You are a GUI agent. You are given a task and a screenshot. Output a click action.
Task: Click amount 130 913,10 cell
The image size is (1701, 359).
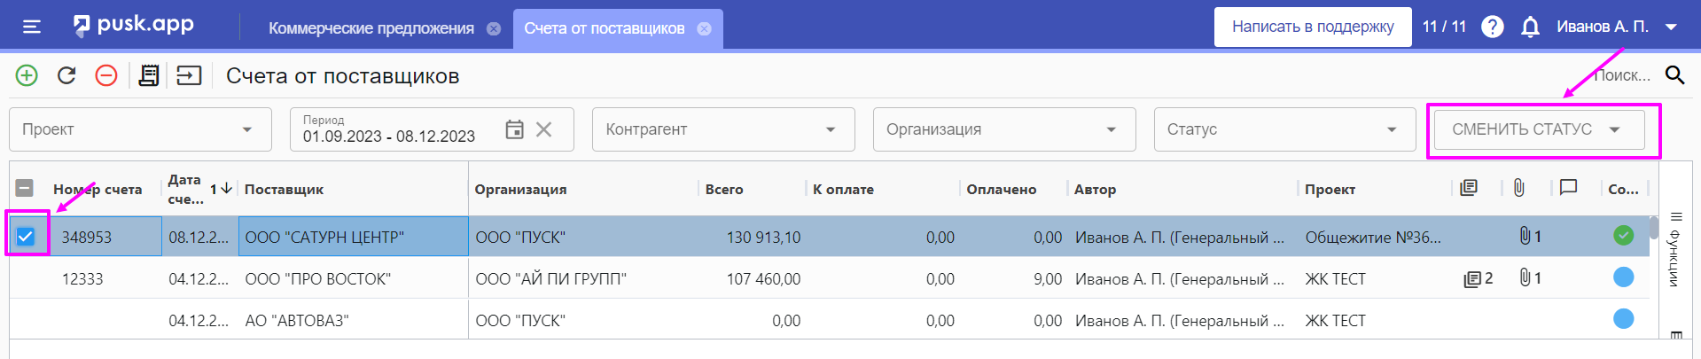[x=753, y=237]
